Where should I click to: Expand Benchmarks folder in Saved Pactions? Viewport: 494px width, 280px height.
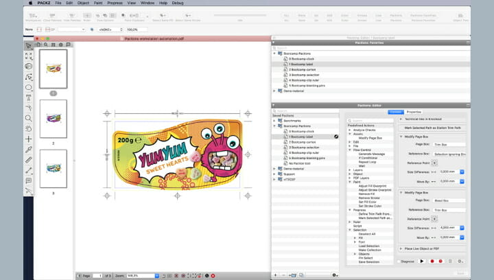[x=274, y=121]
